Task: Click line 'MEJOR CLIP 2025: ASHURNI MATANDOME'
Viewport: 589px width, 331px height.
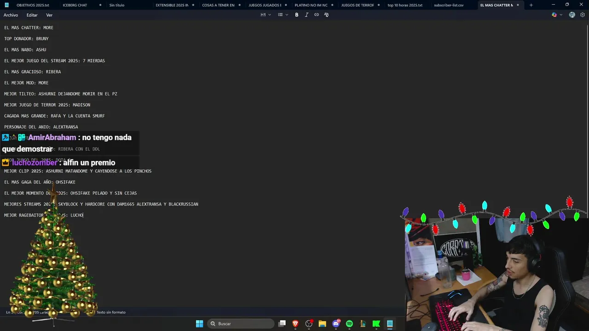Action: click(x=78, y=171)
